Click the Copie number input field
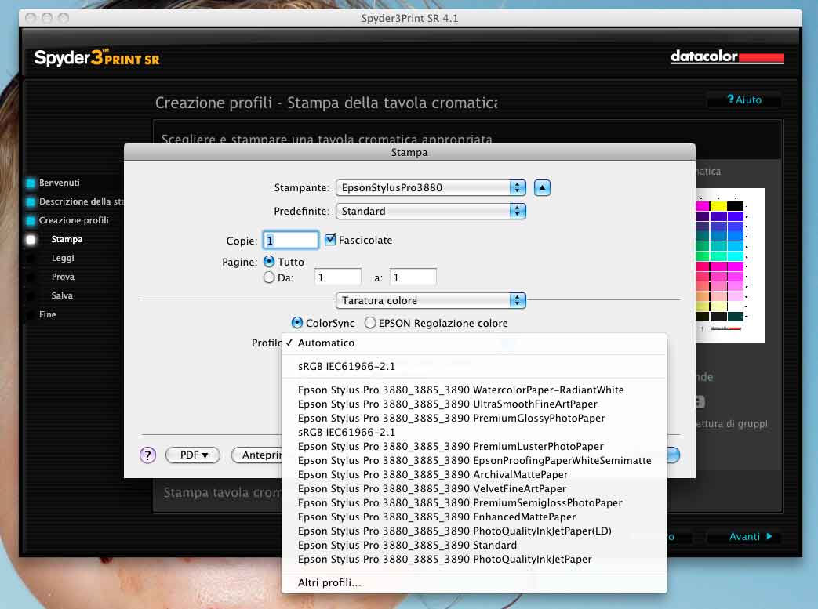Screen dimensions: 818x609 (291, 241)
